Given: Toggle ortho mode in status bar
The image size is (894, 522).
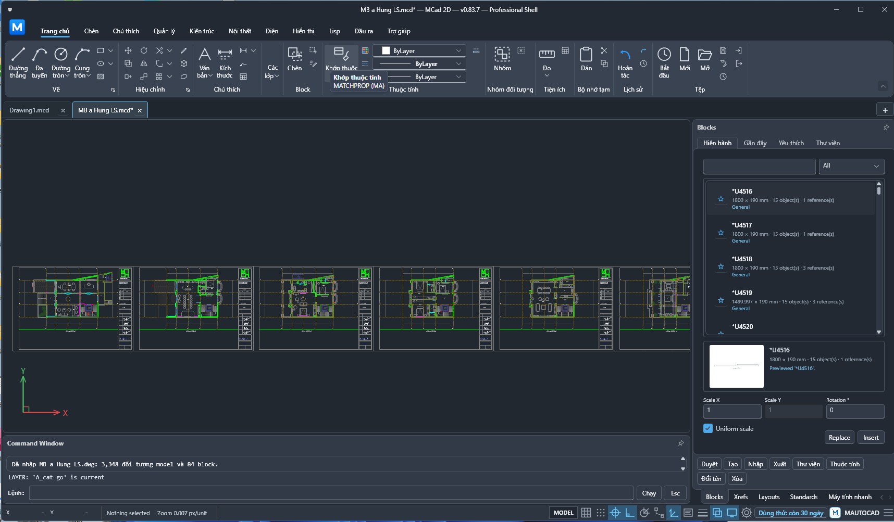Looking at the screenshot, I should 630,513.
